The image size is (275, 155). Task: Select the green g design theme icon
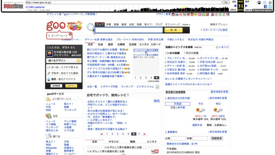pos(220,14)
